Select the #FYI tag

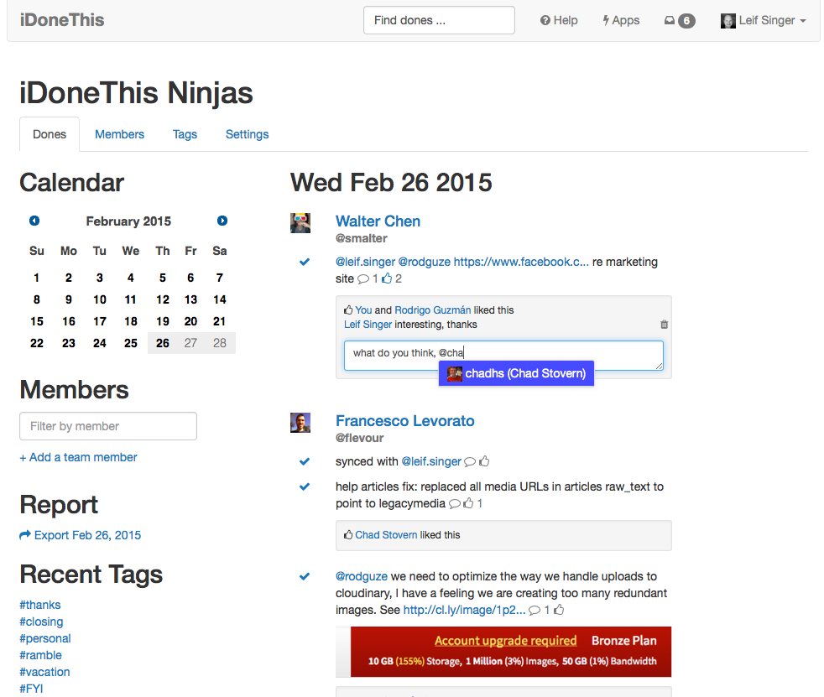pos(32,689)
